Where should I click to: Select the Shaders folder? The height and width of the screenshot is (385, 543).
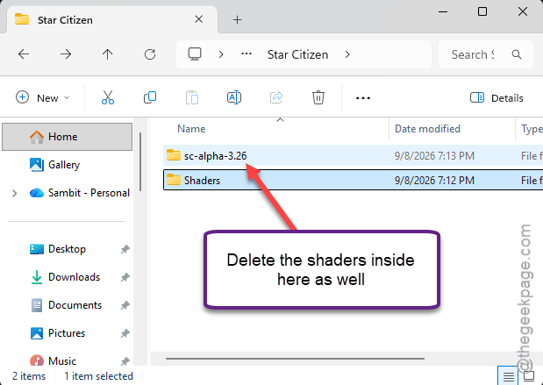pos(353,180)
